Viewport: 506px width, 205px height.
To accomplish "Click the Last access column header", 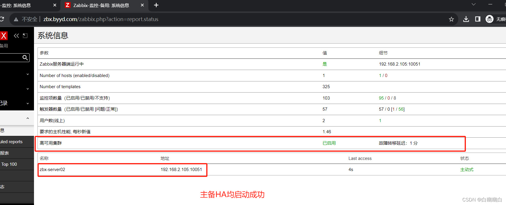I will click(360, 158).
